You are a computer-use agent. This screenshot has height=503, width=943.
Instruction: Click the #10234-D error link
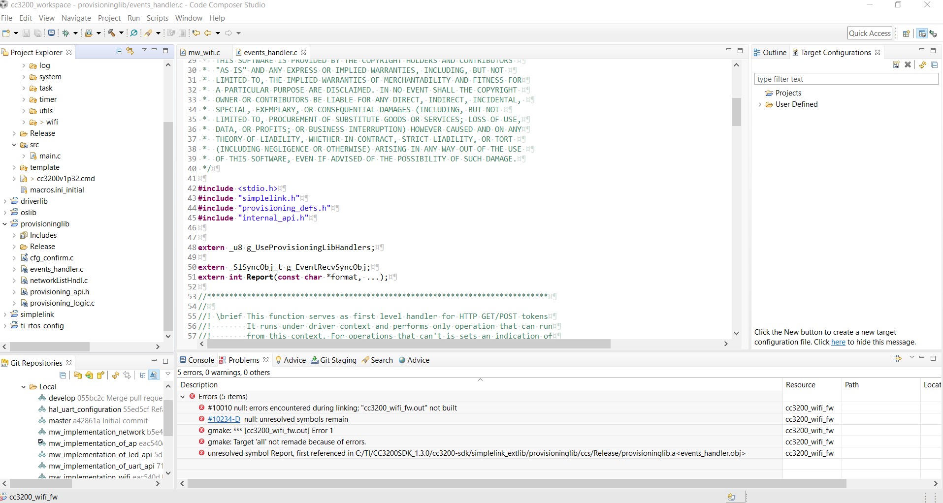click(224, 419)
